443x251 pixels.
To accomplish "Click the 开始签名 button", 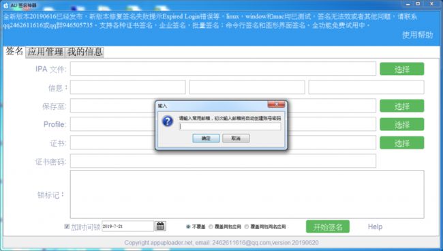I will tap(328, 226).
